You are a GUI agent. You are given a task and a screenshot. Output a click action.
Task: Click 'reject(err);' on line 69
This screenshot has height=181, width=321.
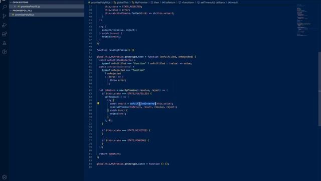click(118, 114)
